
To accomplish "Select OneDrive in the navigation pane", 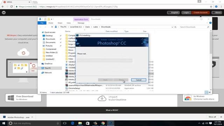I will click(x=48, y=64).
